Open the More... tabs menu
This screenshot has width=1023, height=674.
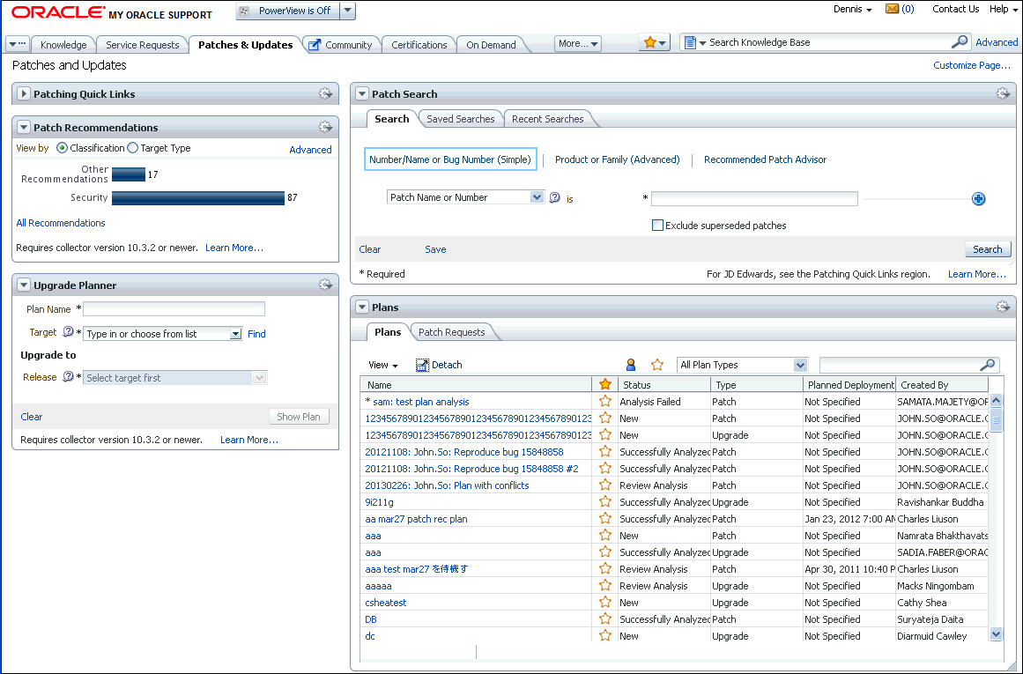pyautogui.click(x=578, y=44)
